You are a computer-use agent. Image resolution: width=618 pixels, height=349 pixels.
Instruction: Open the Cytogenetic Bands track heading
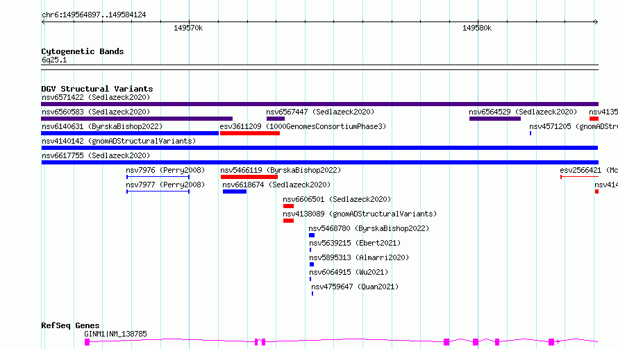pyautogui.click(x=83, y=51)
